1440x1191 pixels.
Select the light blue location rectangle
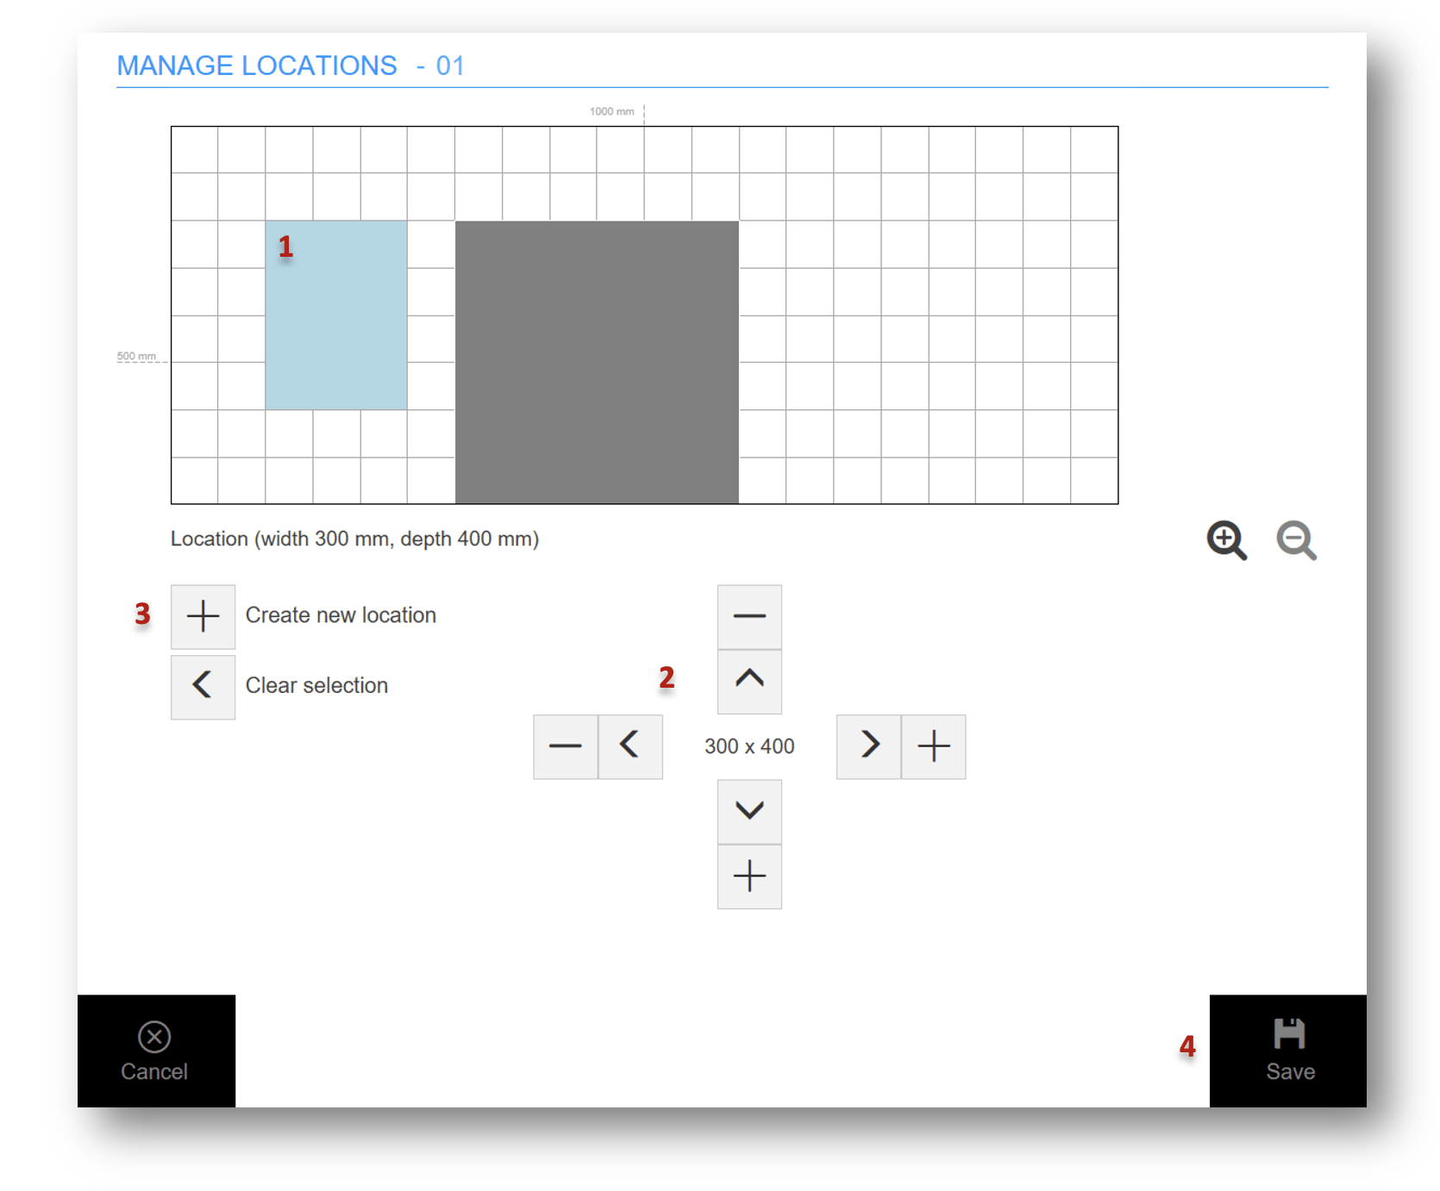(336, 315)
